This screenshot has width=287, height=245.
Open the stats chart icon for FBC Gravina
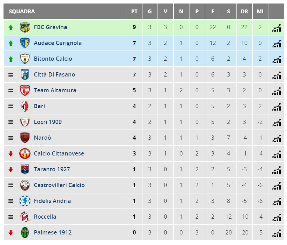tap(276, 28)
